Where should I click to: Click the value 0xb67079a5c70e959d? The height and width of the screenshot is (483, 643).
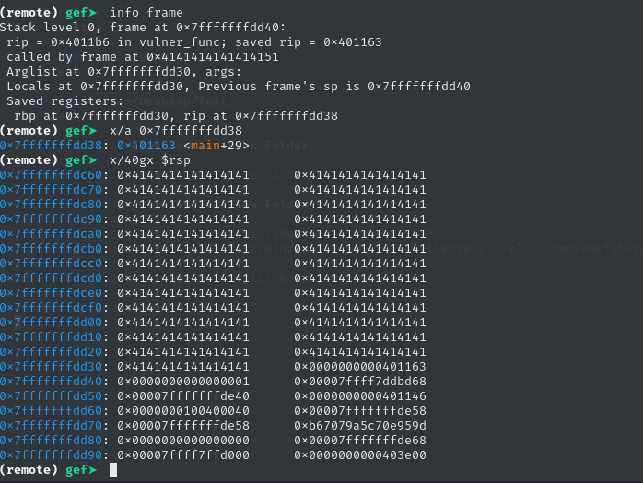point(360,426)
